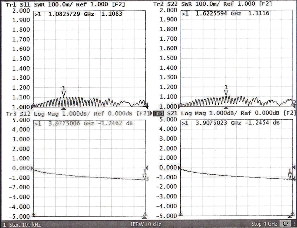297x228 pixels.
Task: Click the exclamation status indicator in status bar
Action: click(293, 224)
